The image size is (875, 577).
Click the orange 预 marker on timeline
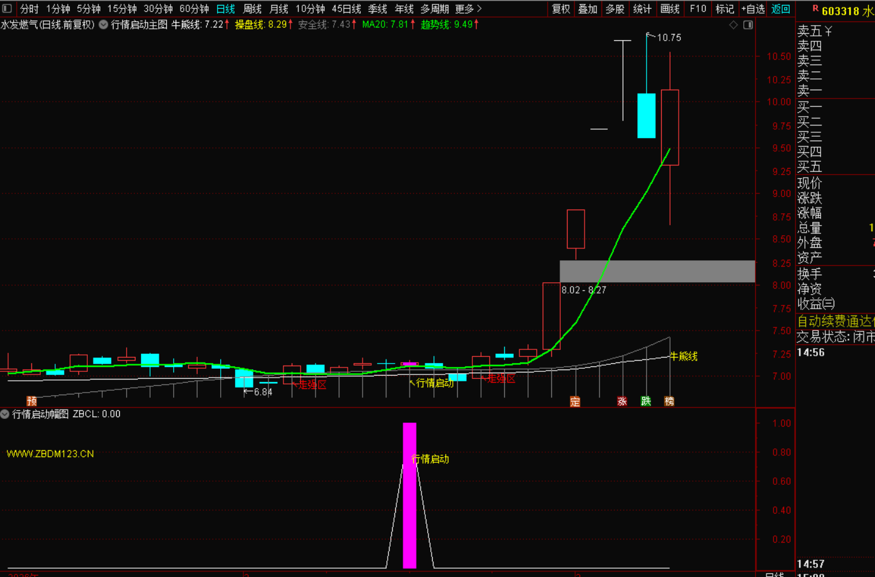pos(31,401)
